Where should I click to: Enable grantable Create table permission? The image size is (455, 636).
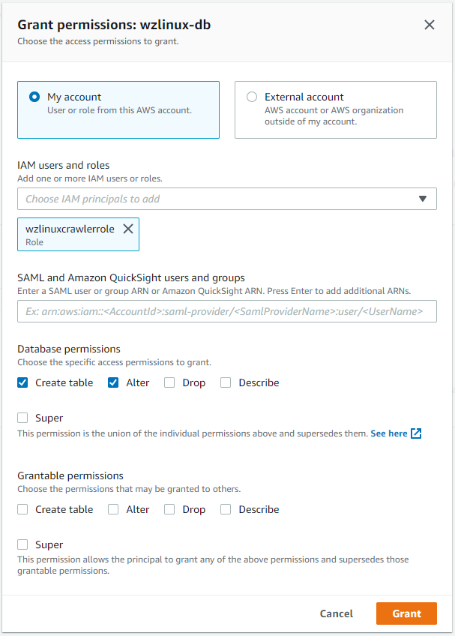23,509
